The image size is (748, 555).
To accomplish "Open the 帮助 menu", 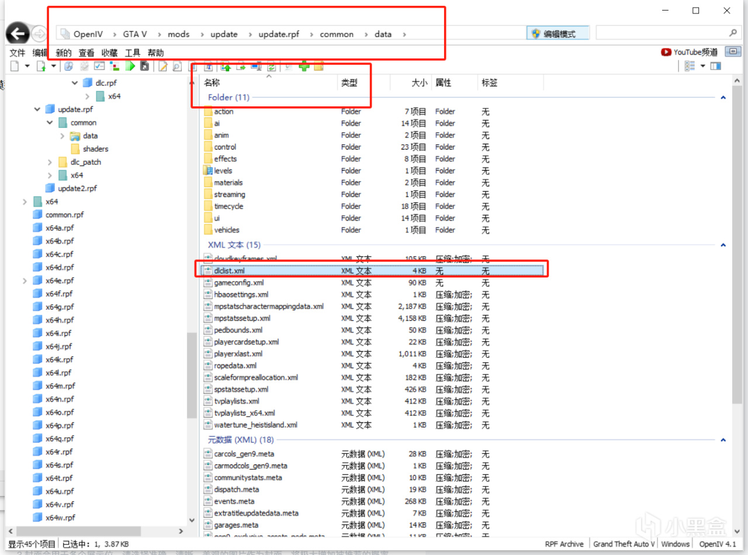I will pyautogui.click(x=155, y=53).
